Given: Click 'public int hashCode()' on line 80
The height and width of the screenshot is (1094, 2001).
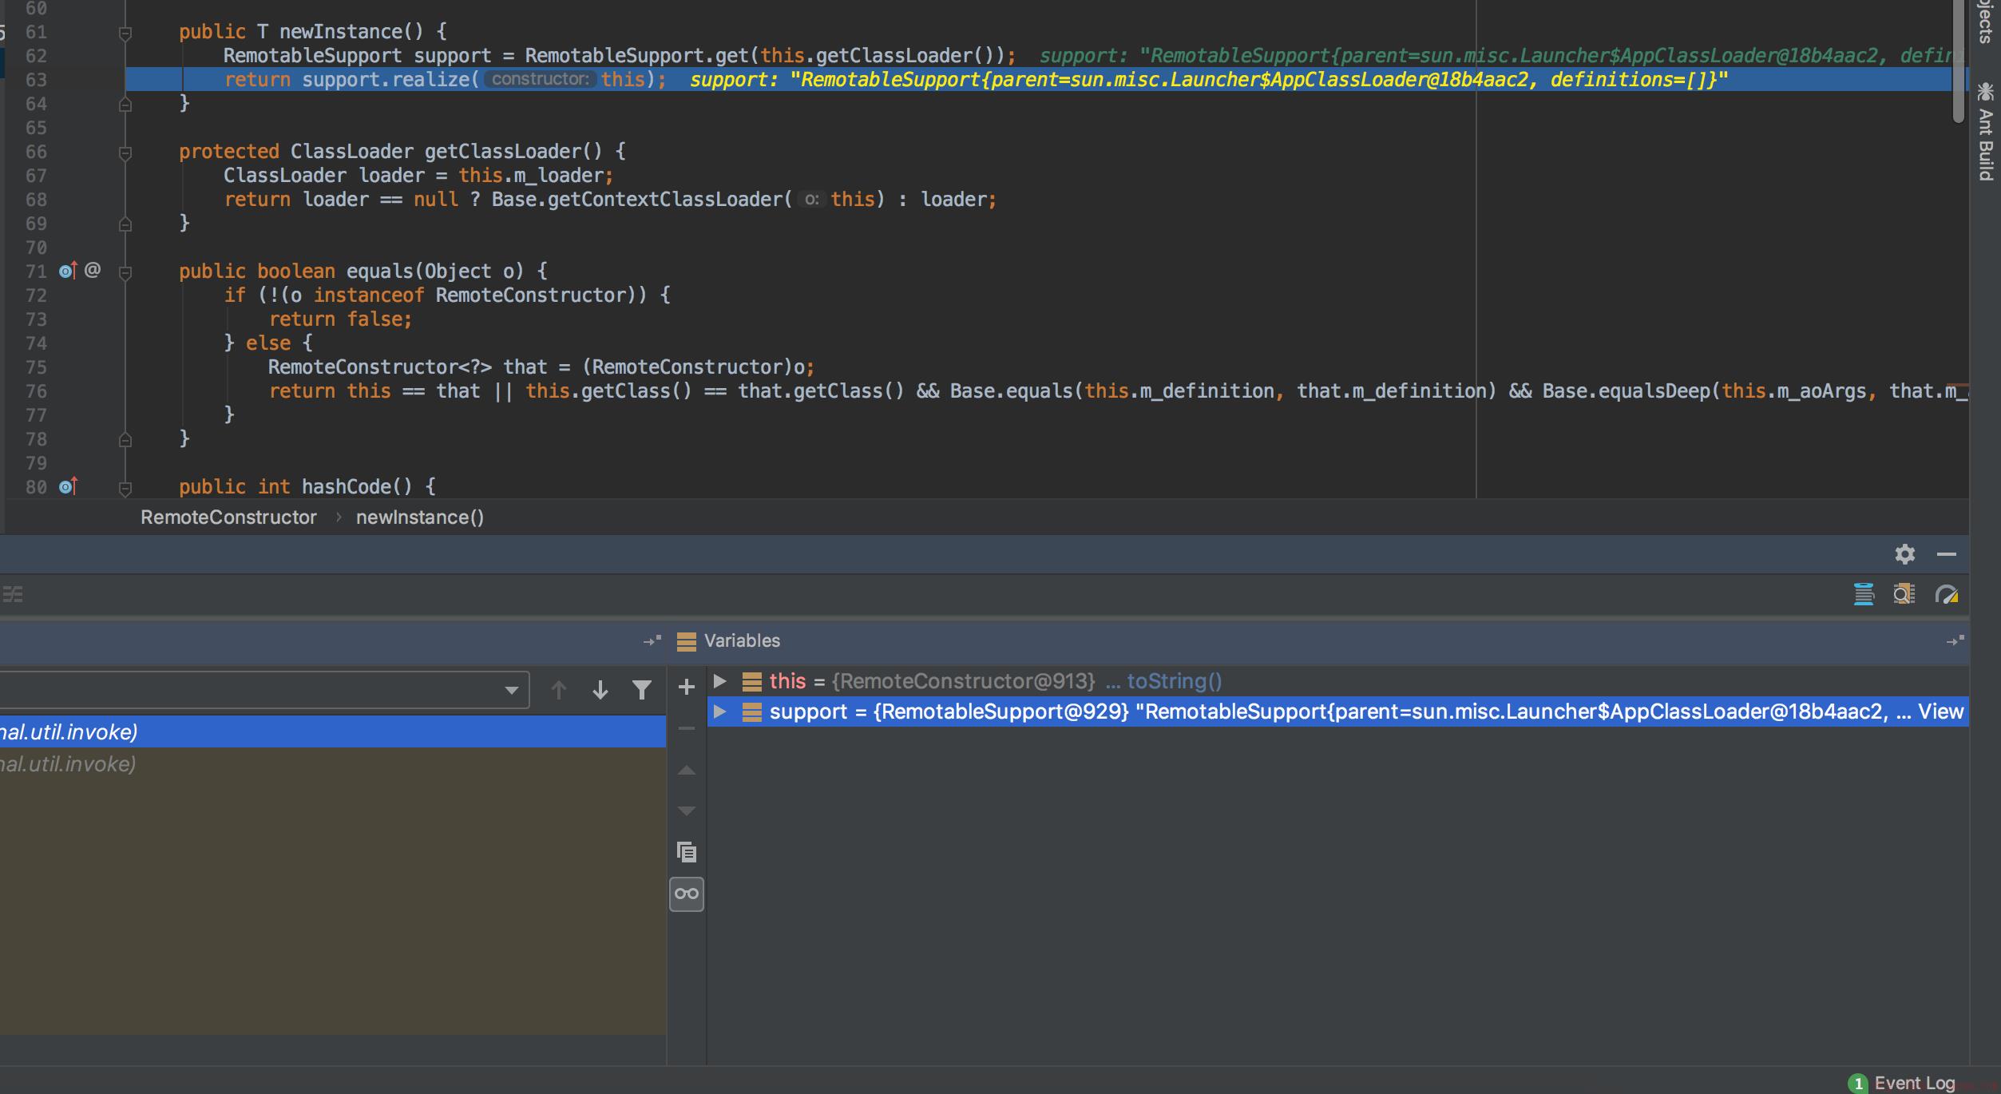Looking at the screenshot, I should [295, 487].
